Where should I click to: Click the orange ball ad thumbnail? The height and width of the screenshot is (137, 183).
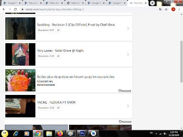click(x=20, y=80)
